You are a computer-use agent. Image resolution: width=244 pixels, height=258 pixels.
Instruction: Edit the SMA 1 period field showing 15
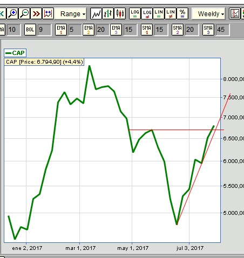tap(161, 30)
